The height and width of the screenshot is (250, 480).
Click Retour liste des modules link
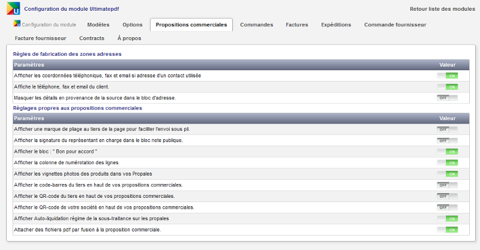pyautogui.click(x=442, y=10)
